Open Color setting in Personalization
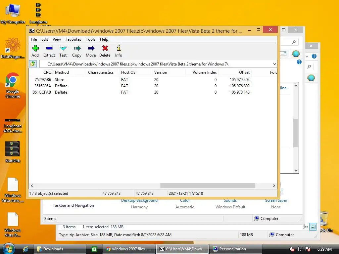The image size is (339, 254). [185, 201]
